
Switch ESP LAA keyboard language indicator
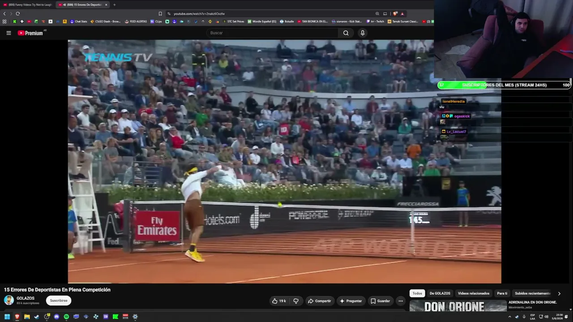[x=533, y=317]
